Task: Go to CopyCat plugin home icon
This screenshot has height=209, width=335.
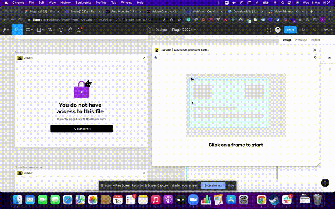Action: click(x=156, y=57)
